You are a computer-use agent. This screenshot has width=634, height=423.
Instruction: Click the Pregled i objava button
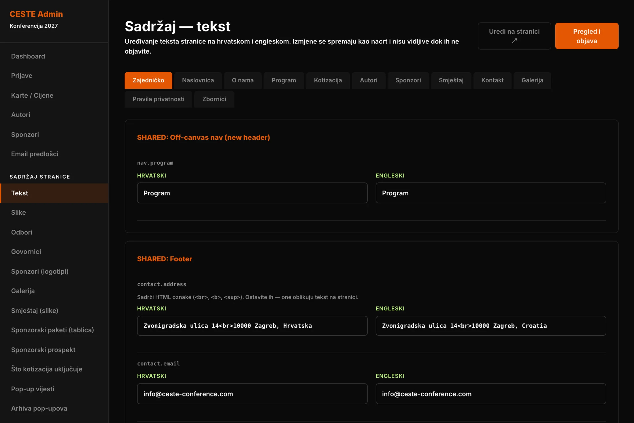coord(586,36)
